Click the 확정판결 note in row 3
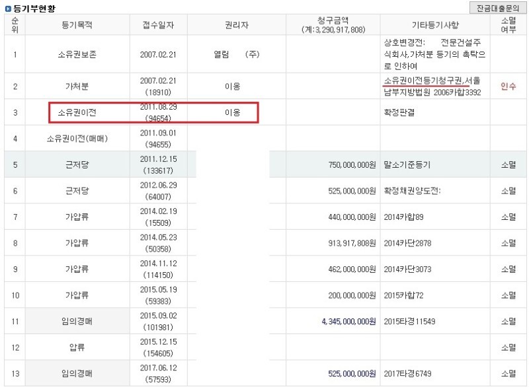Image resolution: width=529 pixels, height=387 pixels. 399,112
